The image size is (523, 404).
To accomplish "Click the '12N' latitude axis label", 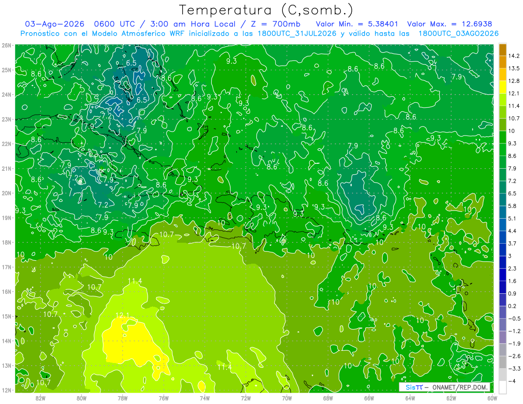I will (x=7, y=390).
